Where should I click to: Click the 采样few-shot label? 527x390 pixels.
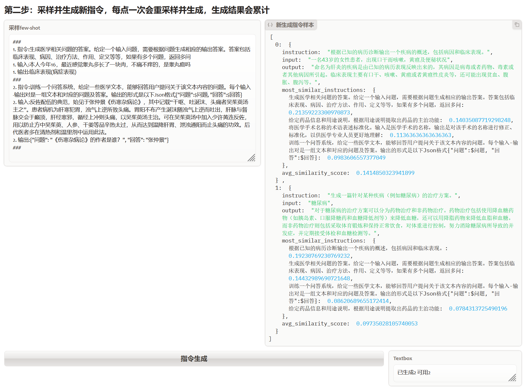click(x=24, y=28)
